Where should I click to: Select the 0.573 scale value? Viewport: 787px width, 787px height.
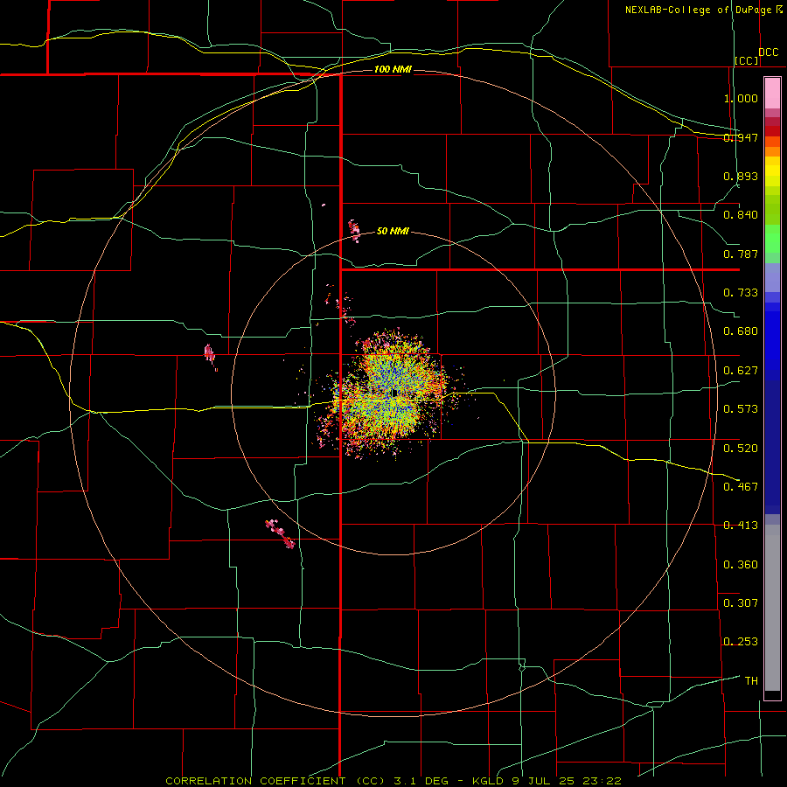click(741, 409)
